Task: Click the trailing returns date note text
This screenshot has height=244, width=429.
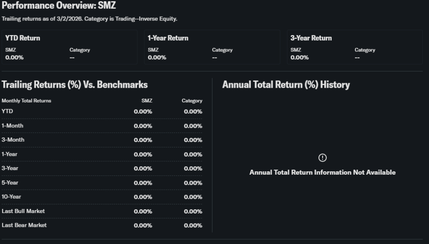Action: [x=89, y=19]
